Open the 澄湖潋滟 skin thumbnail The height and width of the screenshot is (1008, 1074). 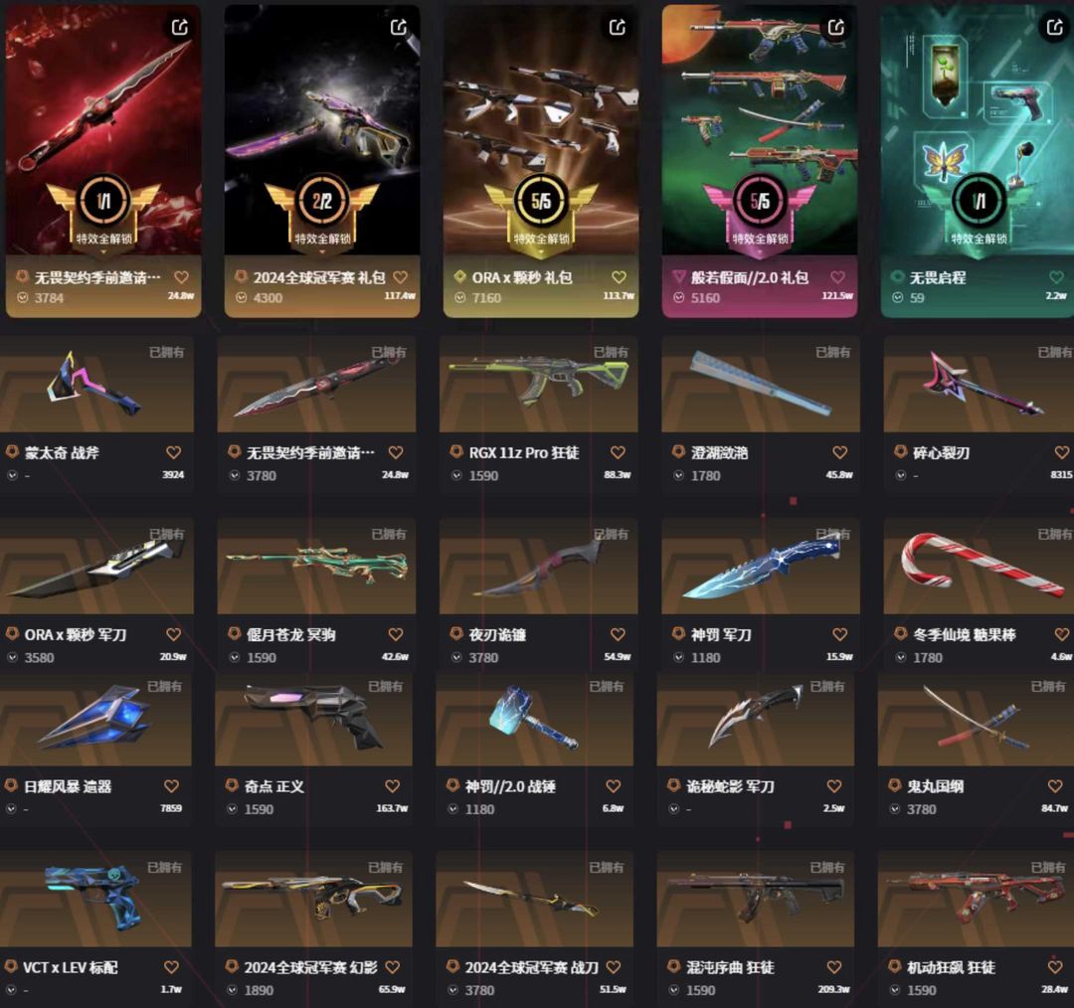(761, 384)
